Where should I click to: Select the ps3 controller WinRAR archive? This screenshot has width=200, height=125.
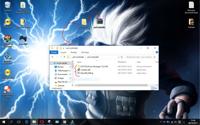(99, 23)
